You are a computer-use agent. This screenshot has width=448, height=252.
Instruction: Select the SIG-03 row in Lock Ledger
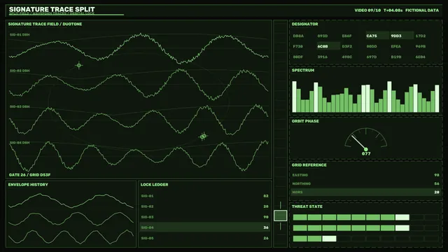pyautogui.click(x=204, y=217)
